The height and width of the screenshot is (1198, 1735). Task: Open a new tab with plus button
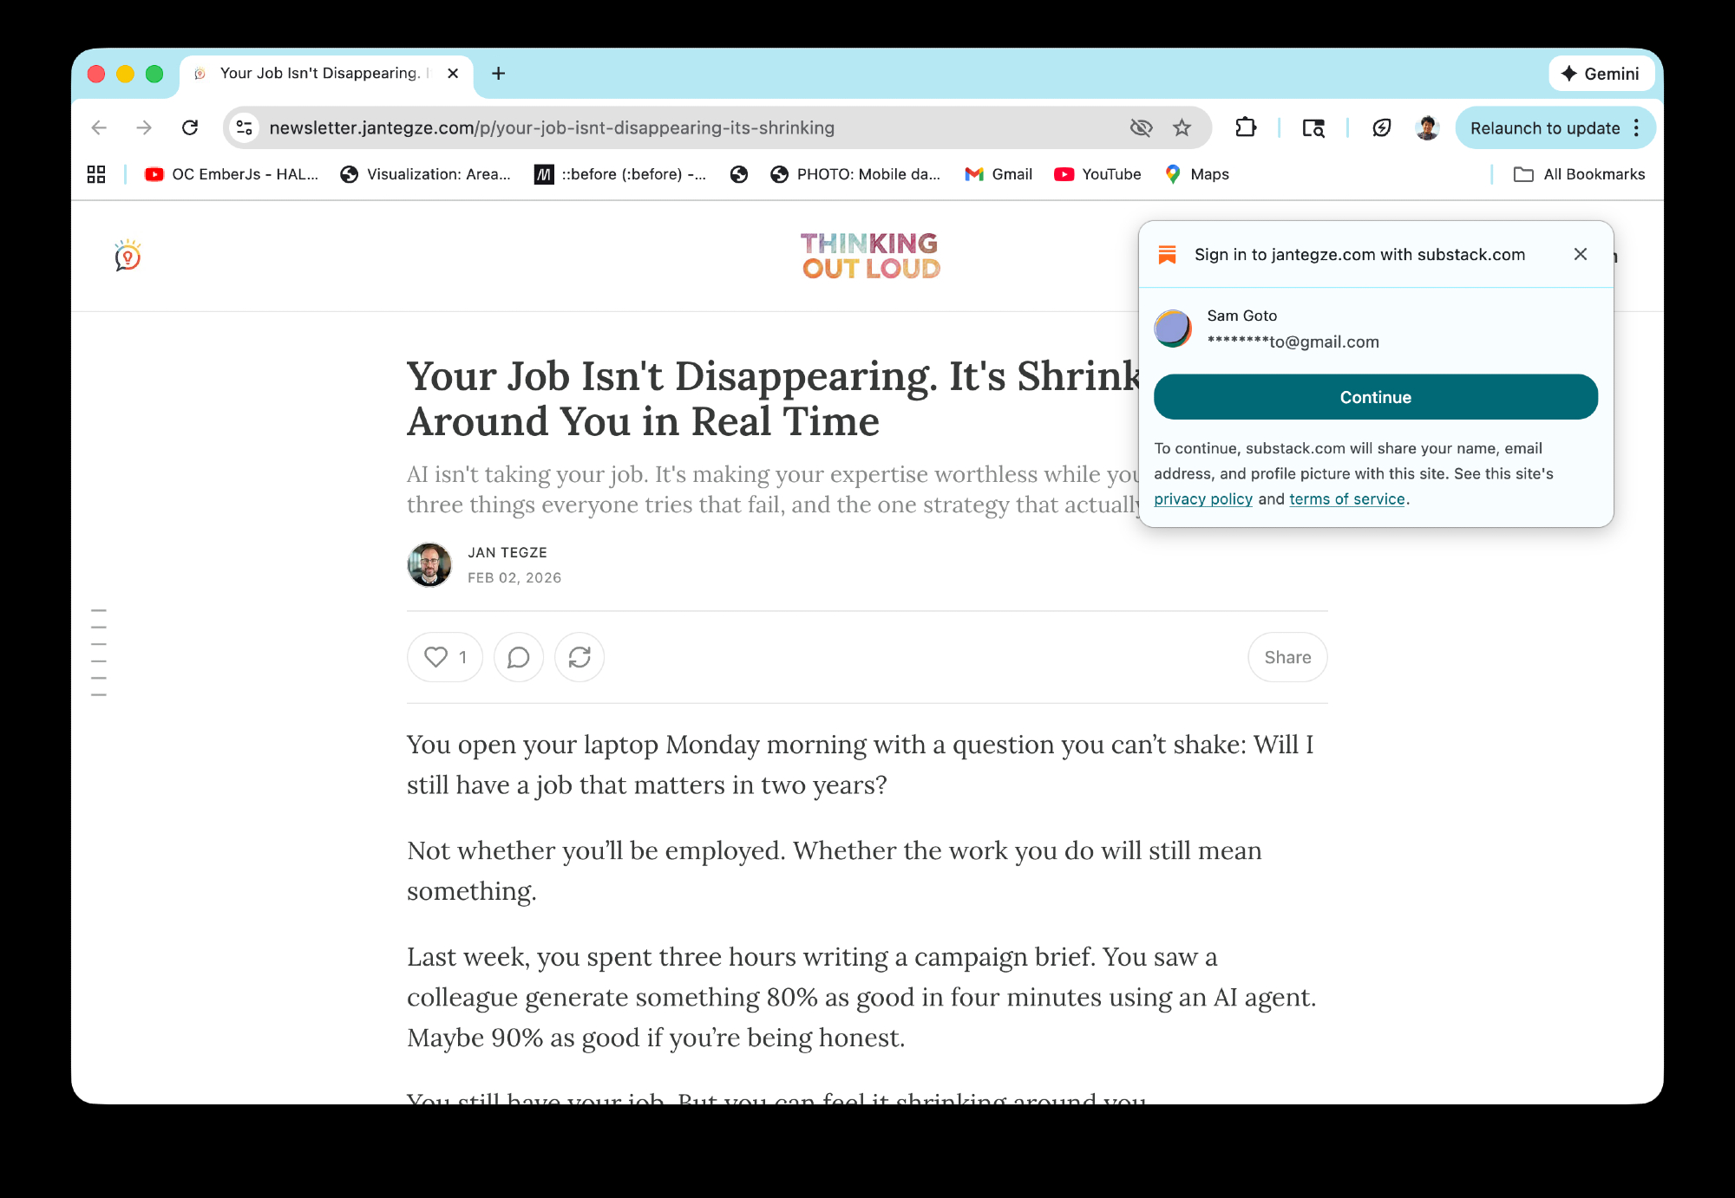(498, 74)
